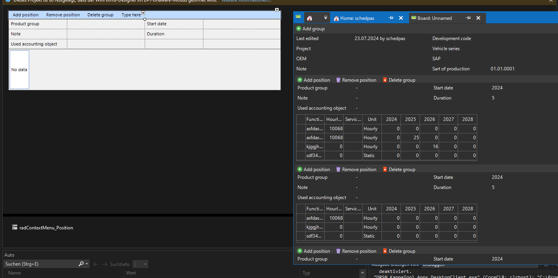The height and width of the screenshot is (278, 558).
Task: Click the Type here menu placeholder
Action: (131, 15)
